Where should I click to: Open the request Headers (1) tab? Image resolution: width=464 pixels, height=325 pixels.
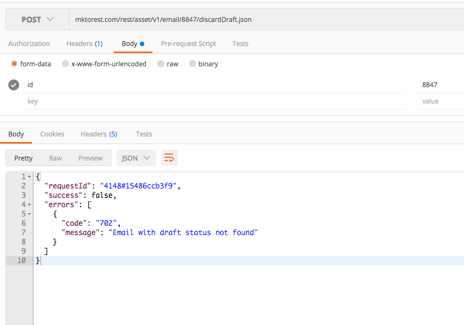pyautogui.click(x=84, y=44)
